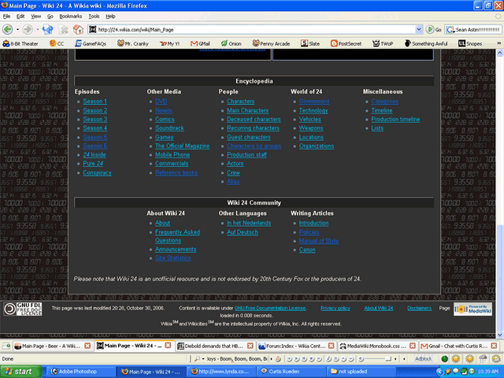504x378 pixels.
Task: Click the Windows Start button
Action: click(x=21, y=372)
